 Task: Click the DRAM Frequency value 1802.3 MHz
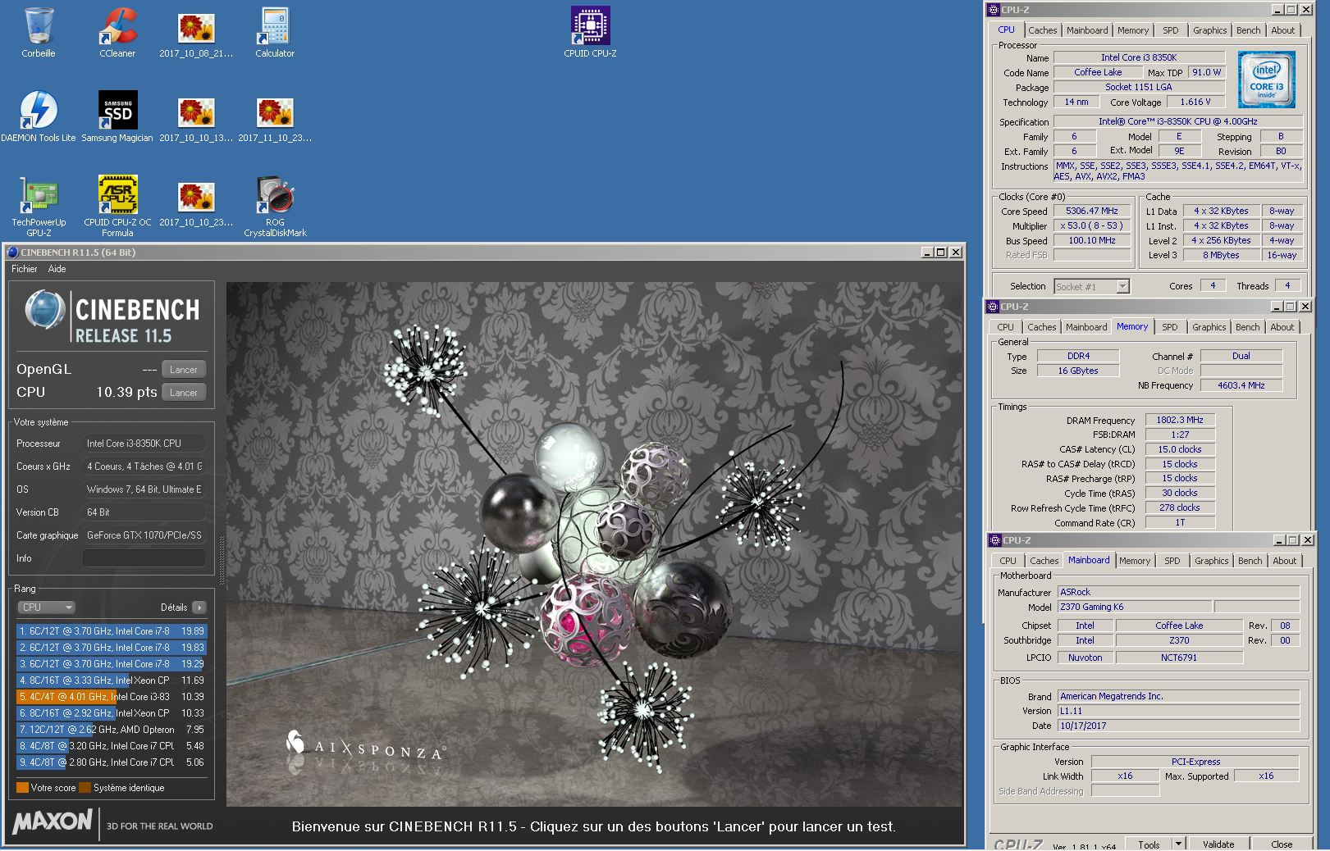coord(1179,420)
